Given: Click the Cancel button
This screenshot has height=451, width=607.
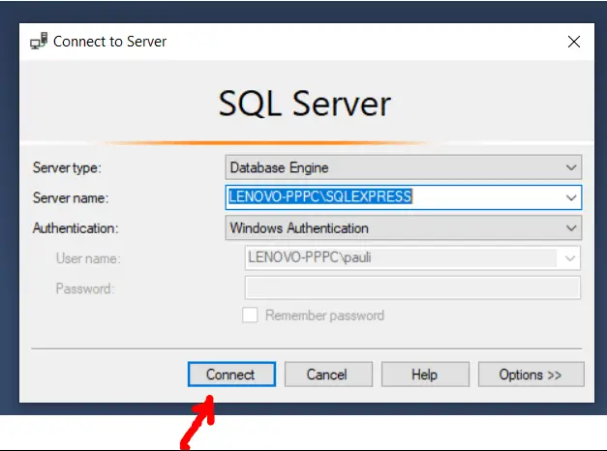Looking at the screenshot, I should coord(328,375).
